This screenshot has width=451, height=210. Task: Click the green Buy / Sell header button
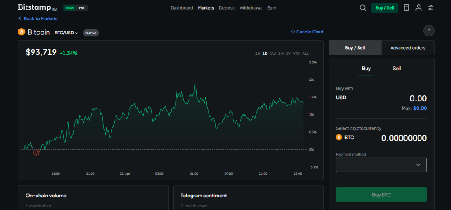384,8
